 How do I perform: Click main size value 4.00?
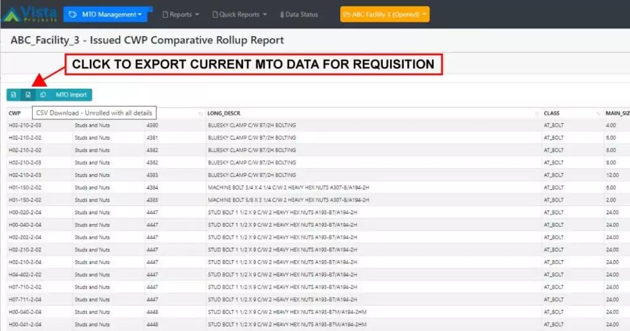point(611,126)
